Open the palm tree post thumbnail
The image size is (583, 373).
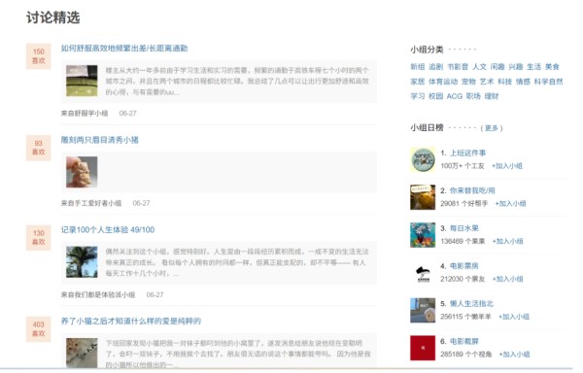click(x=82, y=262)
